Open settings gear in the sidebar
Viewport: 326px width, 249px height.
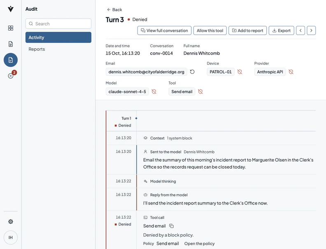pos(11,221)
